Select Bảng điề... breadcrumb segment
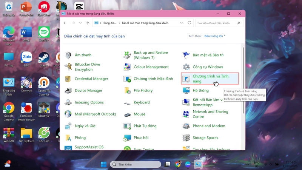 (x=110, y=23)
